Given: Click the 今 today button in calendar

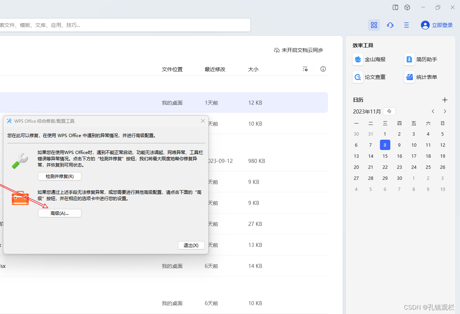Looking at the screenshot, I should tap(389, 111).
